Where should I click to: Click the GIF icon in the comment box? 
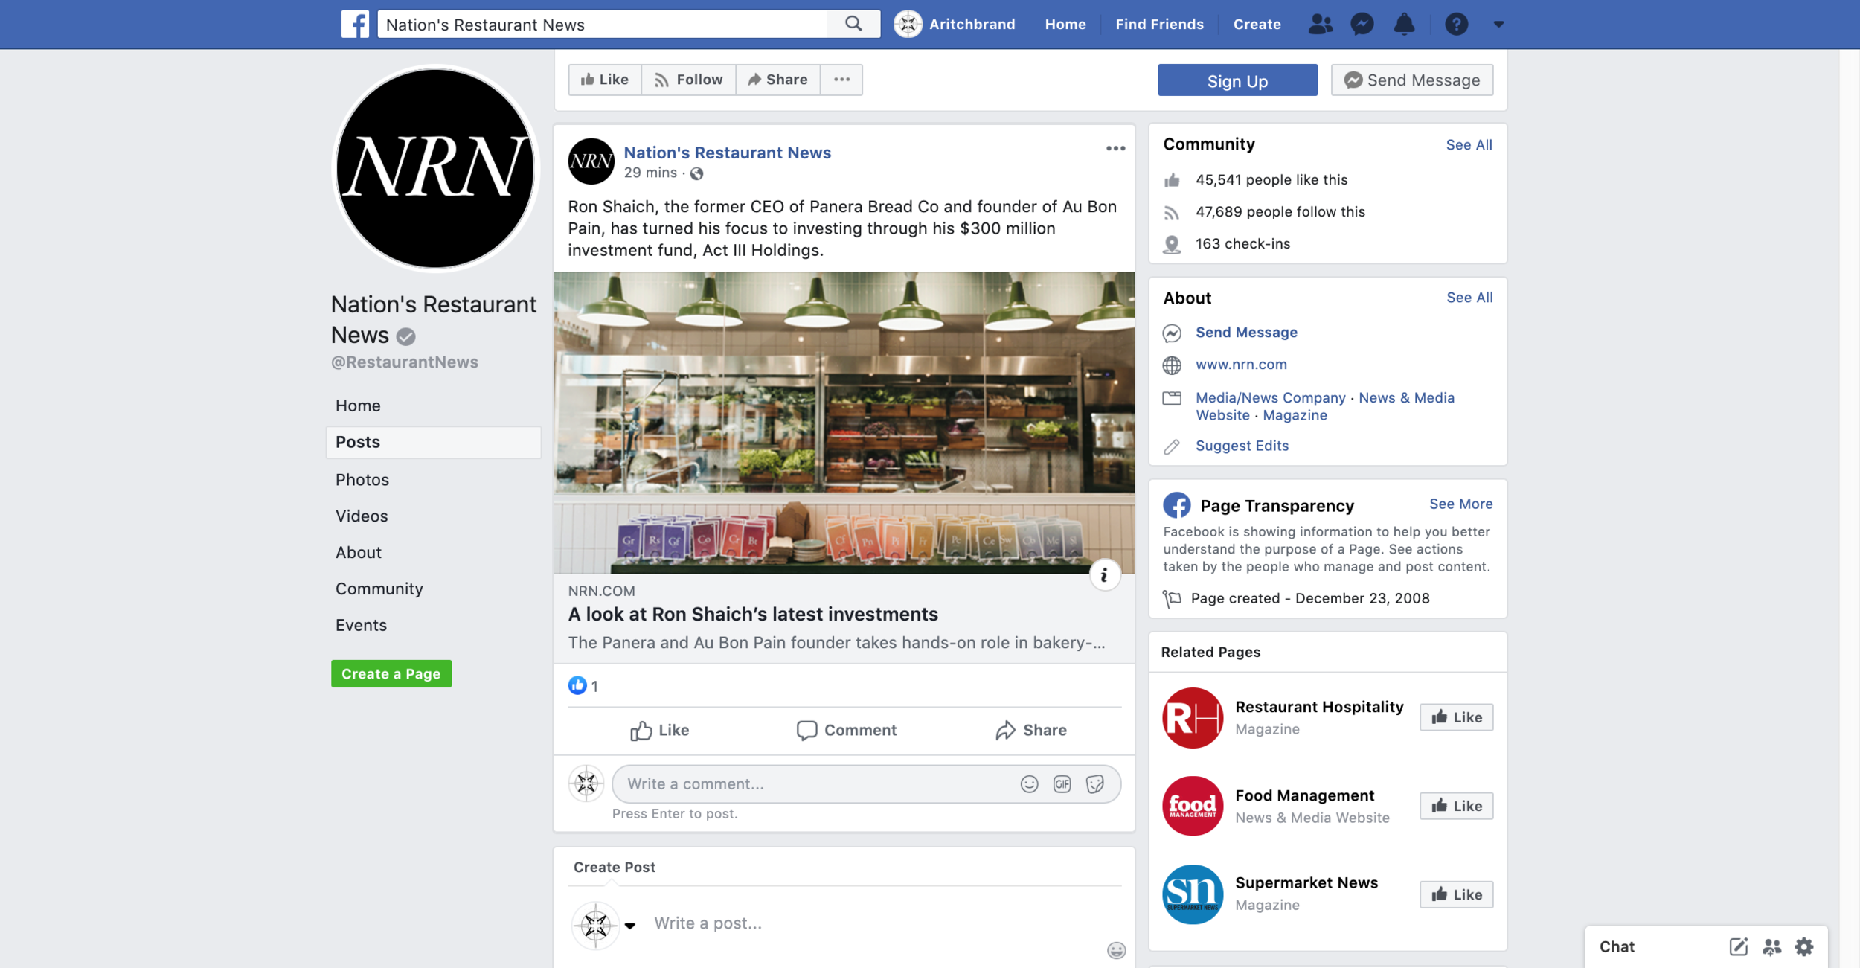pyautogui.click(x=1062, y=783)
